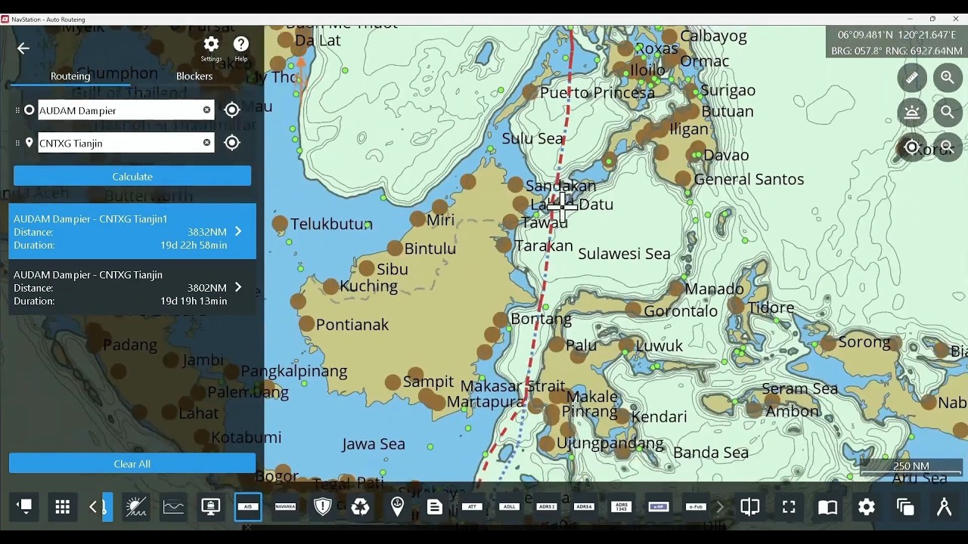Switch to the Routeing tab
The height and width of the screenshot is (544, 968).
tap(70, 76)
